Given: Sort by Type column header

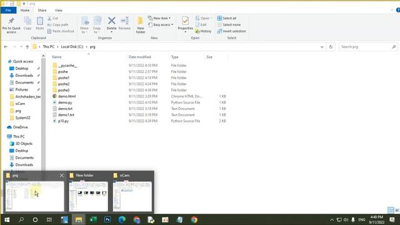Looking at the screenshot, I should 175,57.
